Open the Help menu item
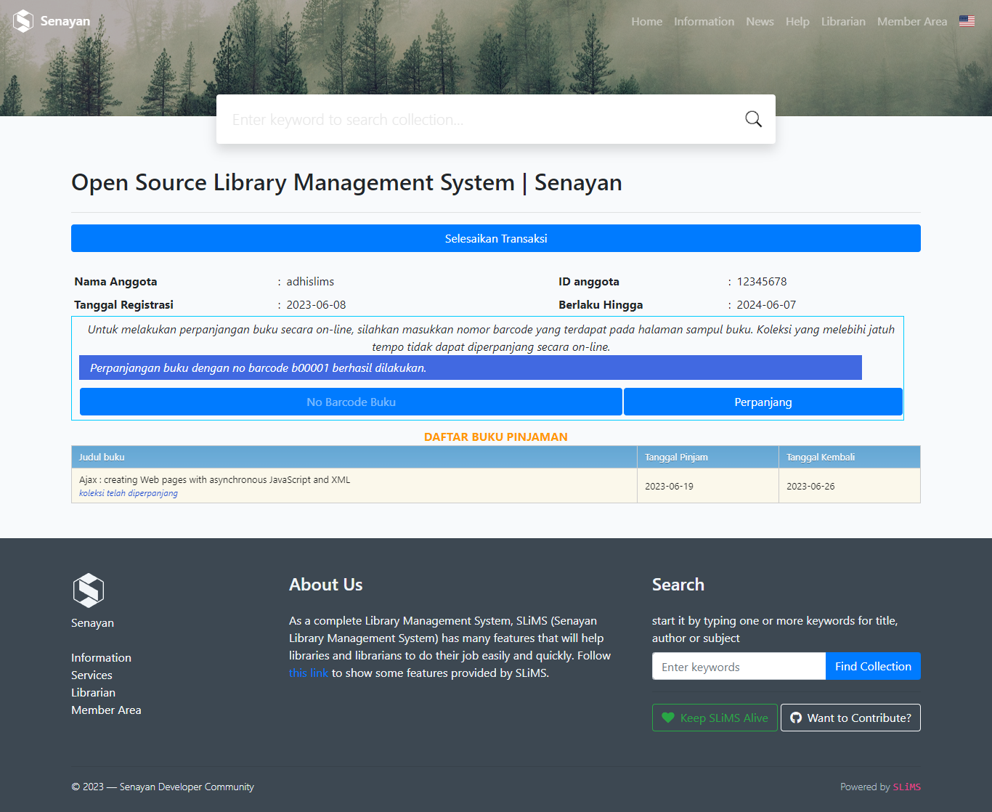The image size is (992, 812). click(797, 22)
